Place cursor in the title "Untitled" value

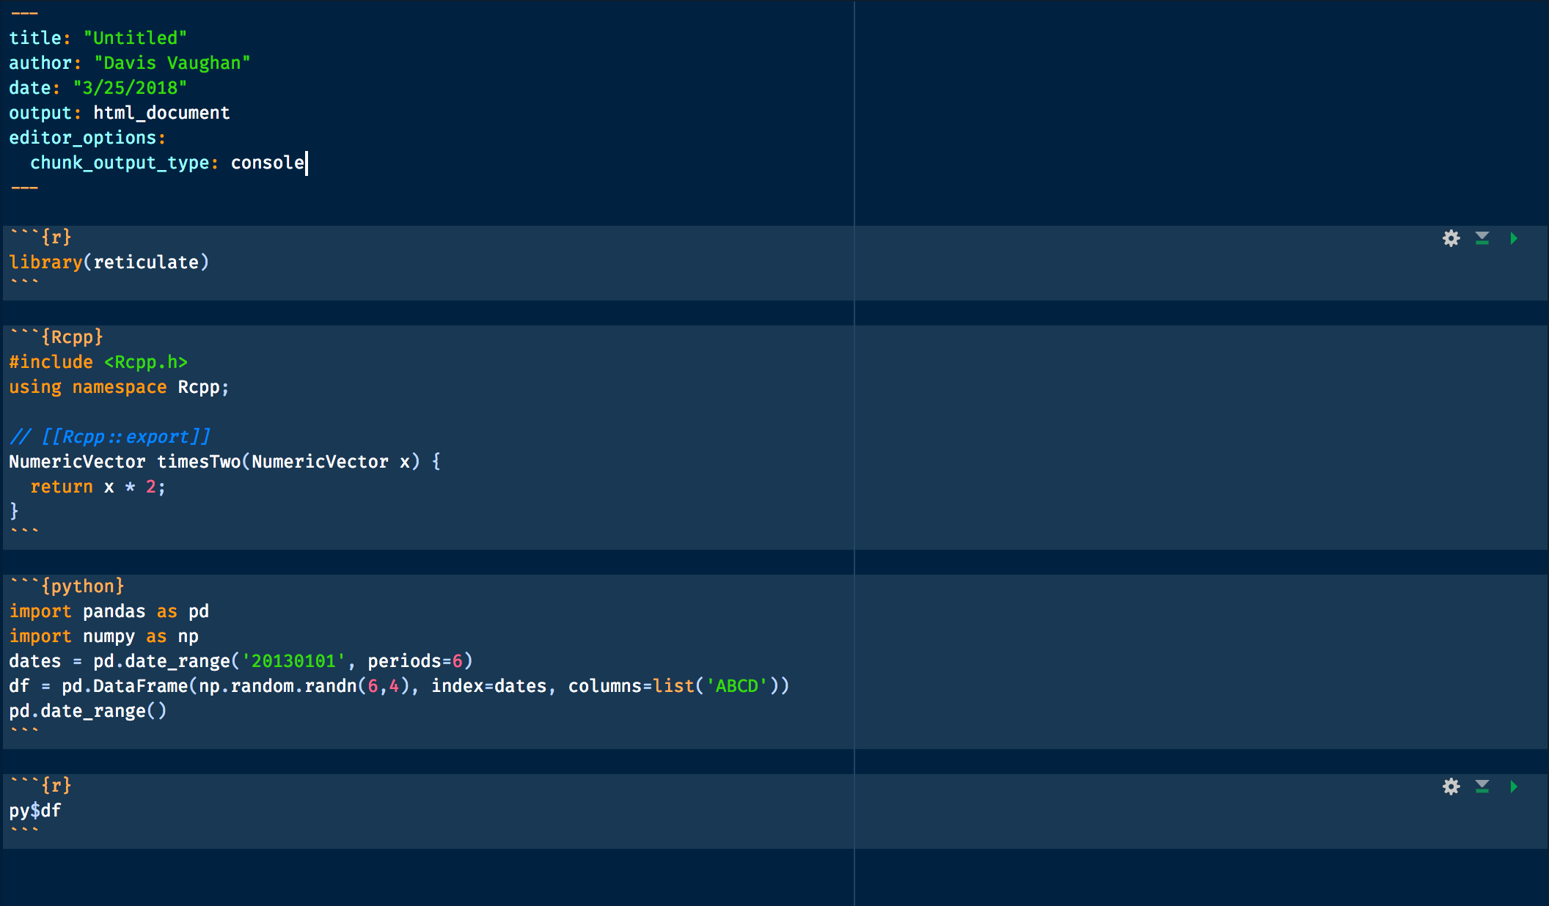point(136,37)
